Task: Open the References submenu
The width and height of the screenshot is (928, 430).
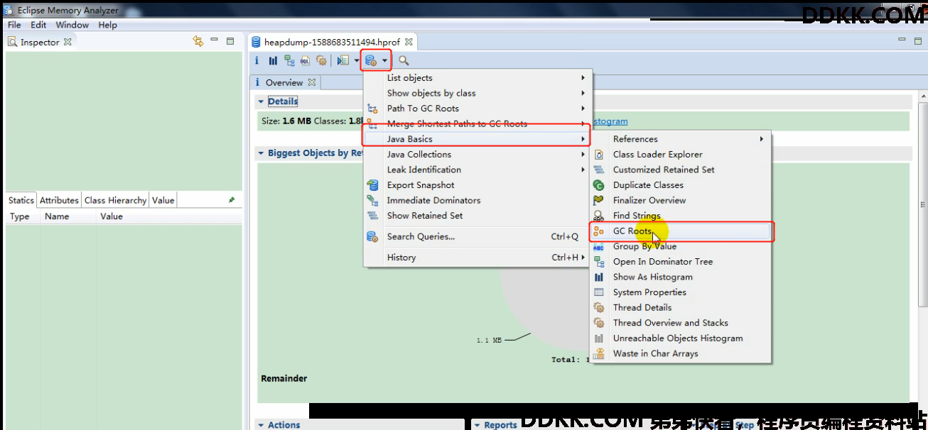Action: pos(681,139)
